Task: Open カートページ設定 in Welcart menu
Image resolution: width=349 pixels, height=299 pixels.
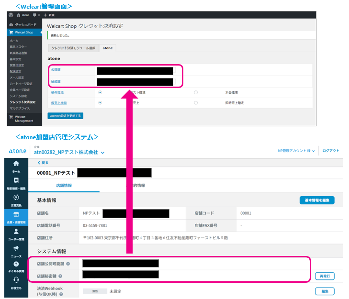Action: pos(21,84)
